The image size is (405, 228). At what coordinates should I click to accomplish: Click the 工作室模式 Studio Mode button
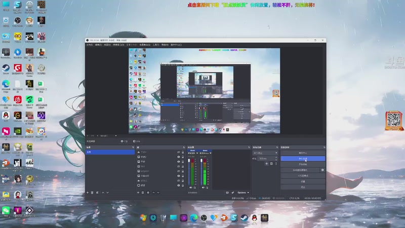(303, 176)
